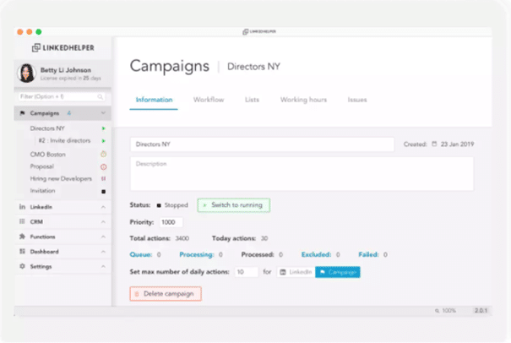The width and height of the screenshot is (511, 343).
Task: Open the Issues tab
Action: 357,100
